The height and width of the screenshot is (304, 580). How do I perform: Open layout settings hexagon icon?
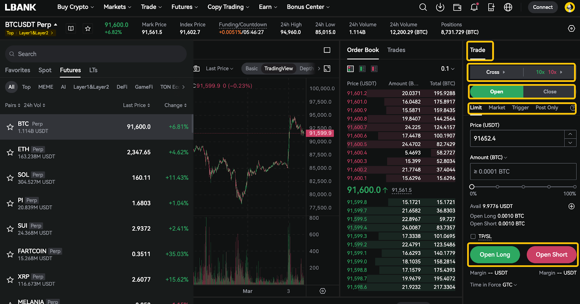pyautogui.click(x=571, y=28)
